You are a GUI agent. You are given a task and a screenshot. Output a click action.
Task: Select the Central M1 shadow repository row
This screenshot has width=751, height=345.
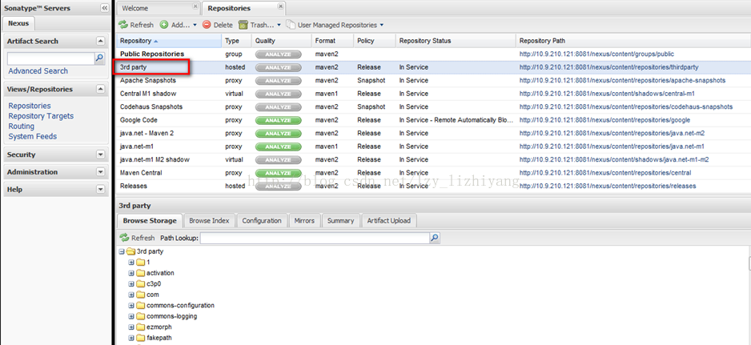(x=433, y=94)
